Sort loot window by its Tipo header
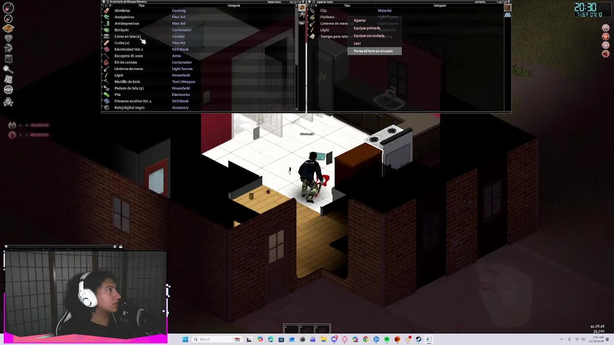 tap(347, 6)
